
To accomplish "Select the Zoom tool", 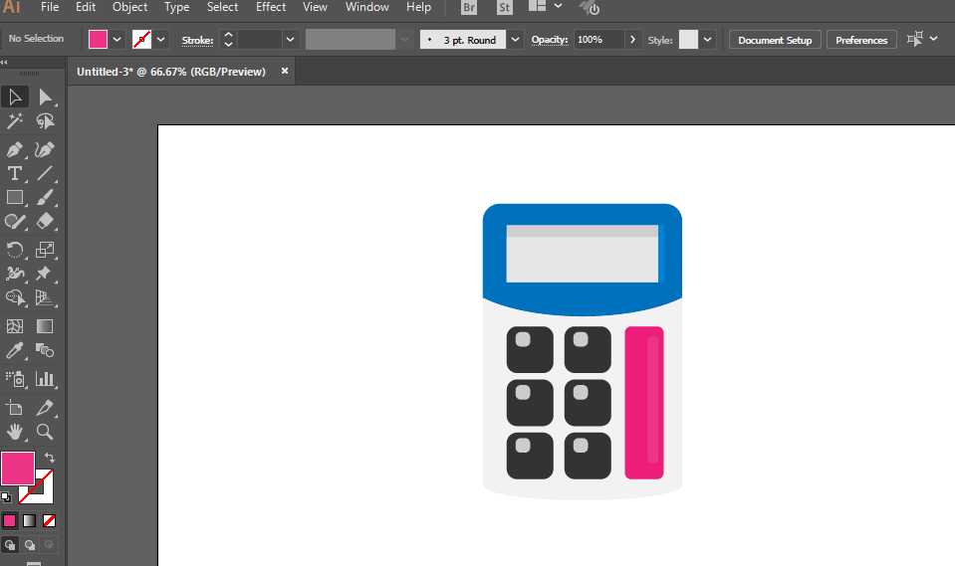I will pyautogui.click(x=45, y=432).
